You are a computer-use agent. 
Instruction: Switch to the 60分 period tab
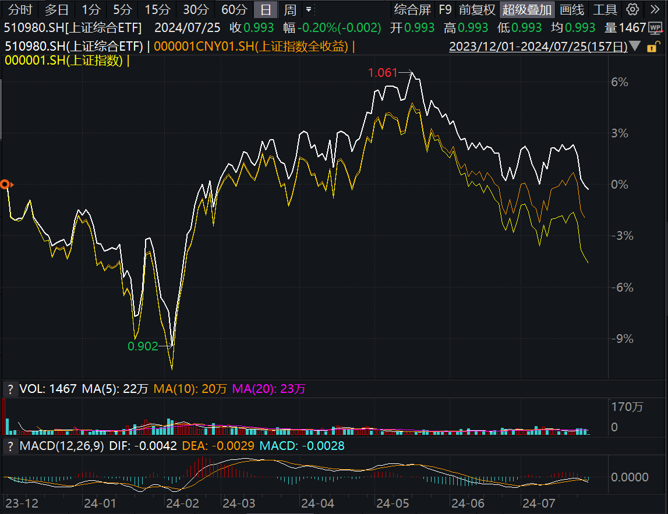pos(234,10)
